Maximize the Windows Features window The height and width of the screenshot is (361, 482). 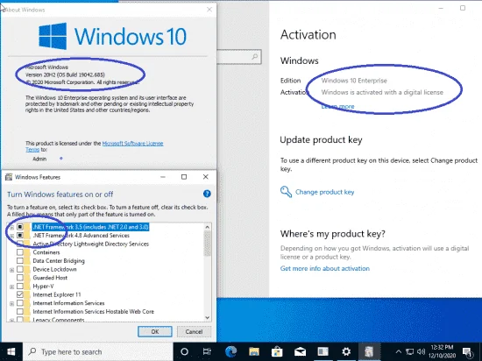pos(184,177)
